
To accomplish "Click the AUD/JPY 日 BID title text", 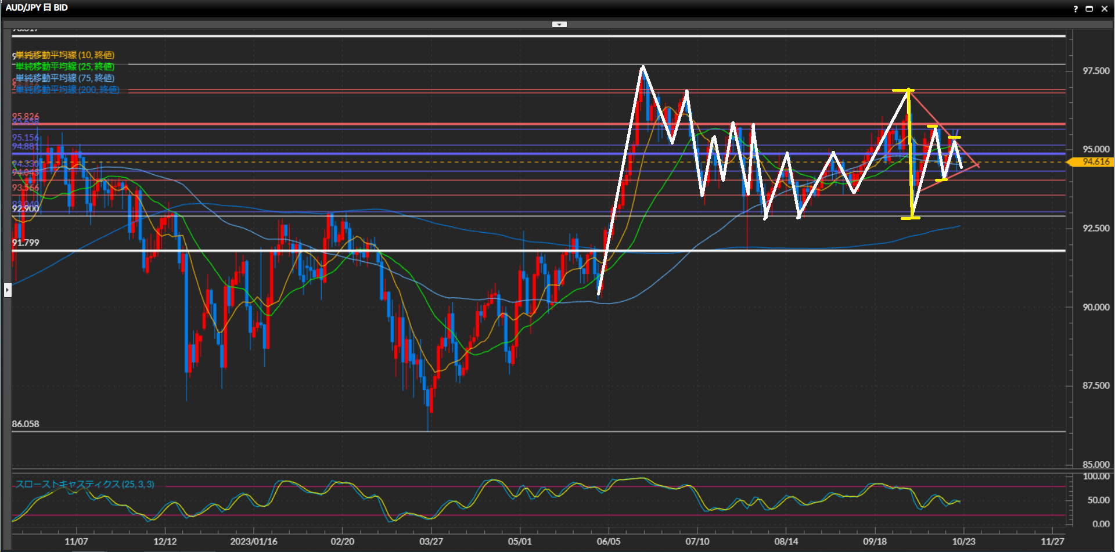I will (x=37, y=8).
